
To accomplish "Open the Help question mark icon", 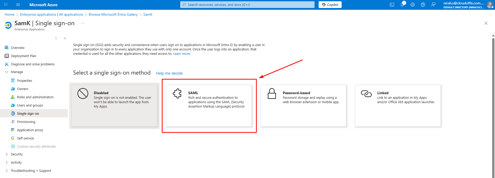I will point(423,5).
